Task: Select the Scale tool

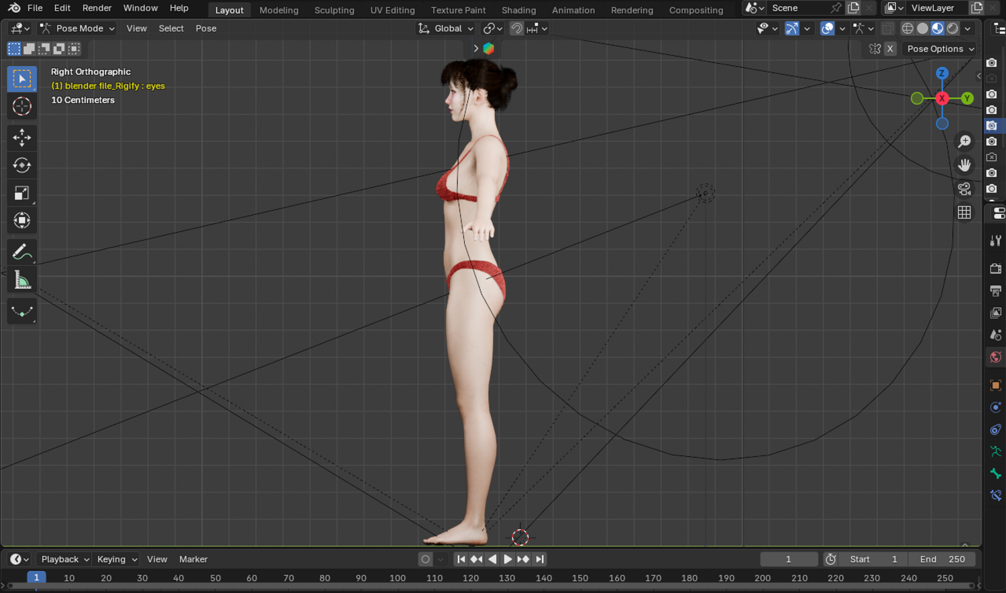Action: click(x=22, y=193)
